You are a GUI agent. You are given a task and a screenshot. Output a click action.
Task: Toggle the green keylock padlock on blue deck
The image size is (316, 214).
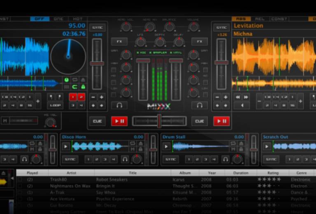[x=83, y=87]
